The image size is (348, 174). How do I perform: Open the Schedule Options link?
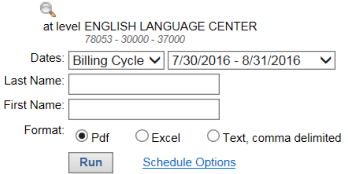189,162
